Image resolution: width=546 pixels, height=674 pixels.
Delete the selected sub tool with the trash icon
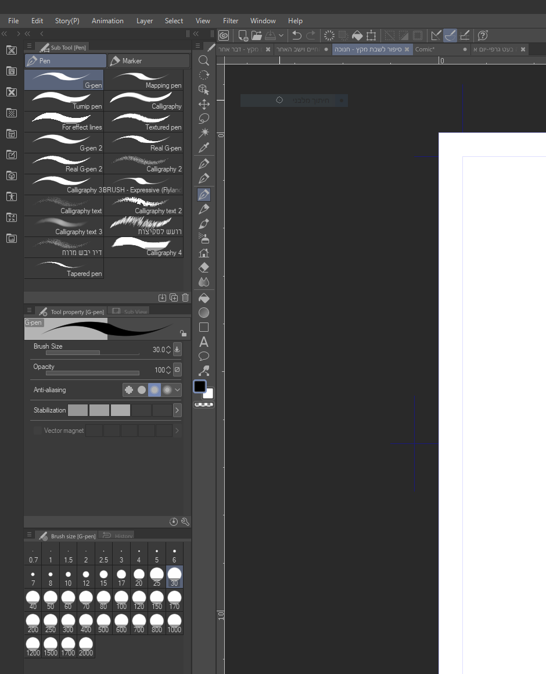[185, 297]
